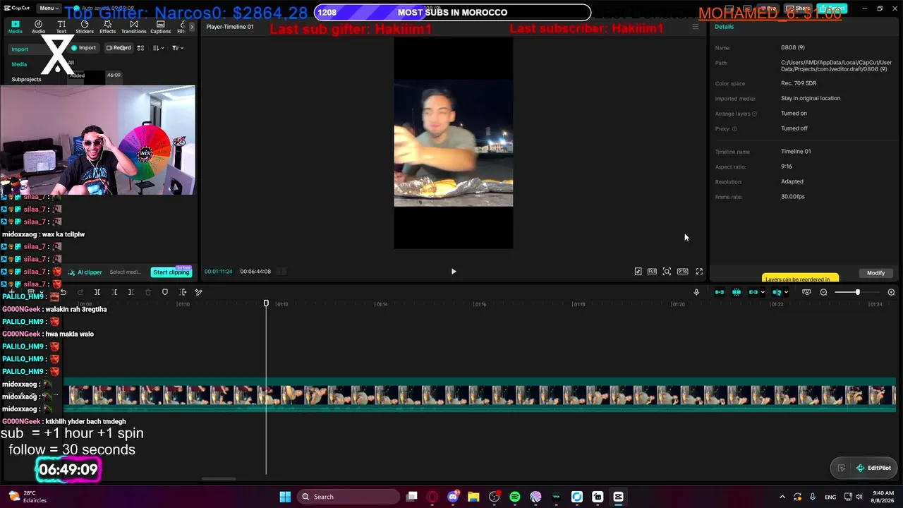This screenshot has width=903, height=508.
Task: Enter fullscreen preview mode
Action: point(699,272)
